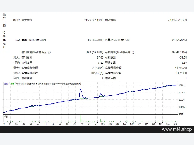Click the 连续获利次数 label
The height and width of the screenshot is (145, 194).
[30, 73]
